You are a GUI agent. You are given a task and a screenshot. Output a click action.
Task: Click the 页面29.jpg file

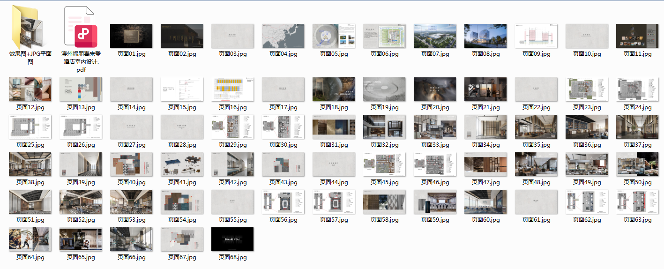click(232, 127)
